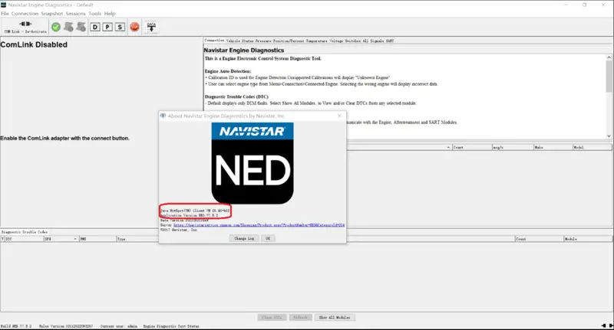Image resolution: width=614 pixels, height=330 pixels.
Task: Click the 'Rules Version' status bar entry
Action: (66, 325)
